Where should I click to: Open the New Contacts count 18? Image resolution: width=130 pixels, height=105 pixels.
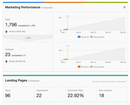point(102,96)
